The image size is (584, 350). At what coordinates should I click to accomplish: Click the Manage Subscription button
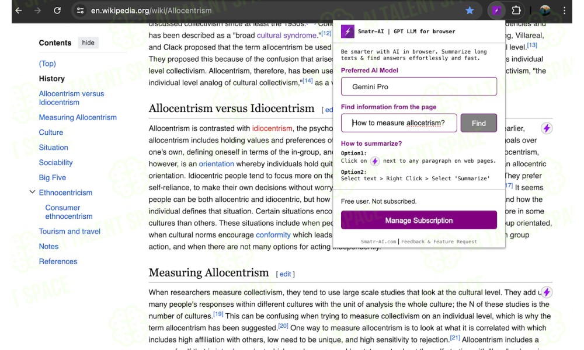tap(419, 220)
